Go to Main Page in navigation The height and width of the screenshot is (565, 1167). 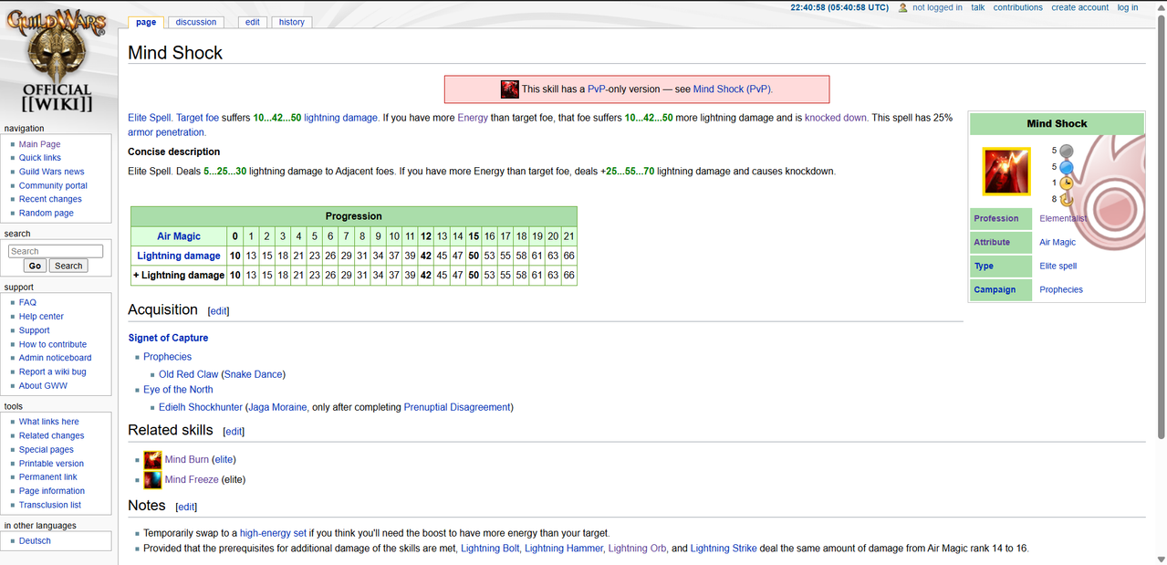(x=39, y=144)
